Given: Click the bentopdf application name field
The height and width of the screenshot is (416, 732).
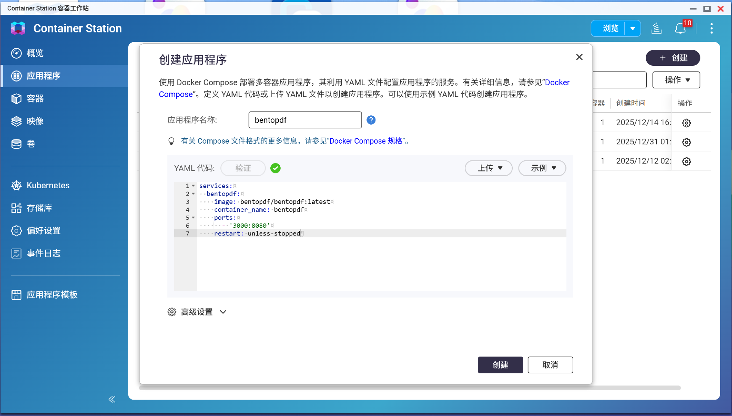Looking at the screenshot, I should 305,120.
